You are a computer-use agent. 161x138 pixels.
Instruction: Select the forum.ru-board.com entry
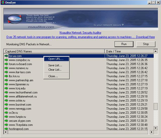pos(20,64)
